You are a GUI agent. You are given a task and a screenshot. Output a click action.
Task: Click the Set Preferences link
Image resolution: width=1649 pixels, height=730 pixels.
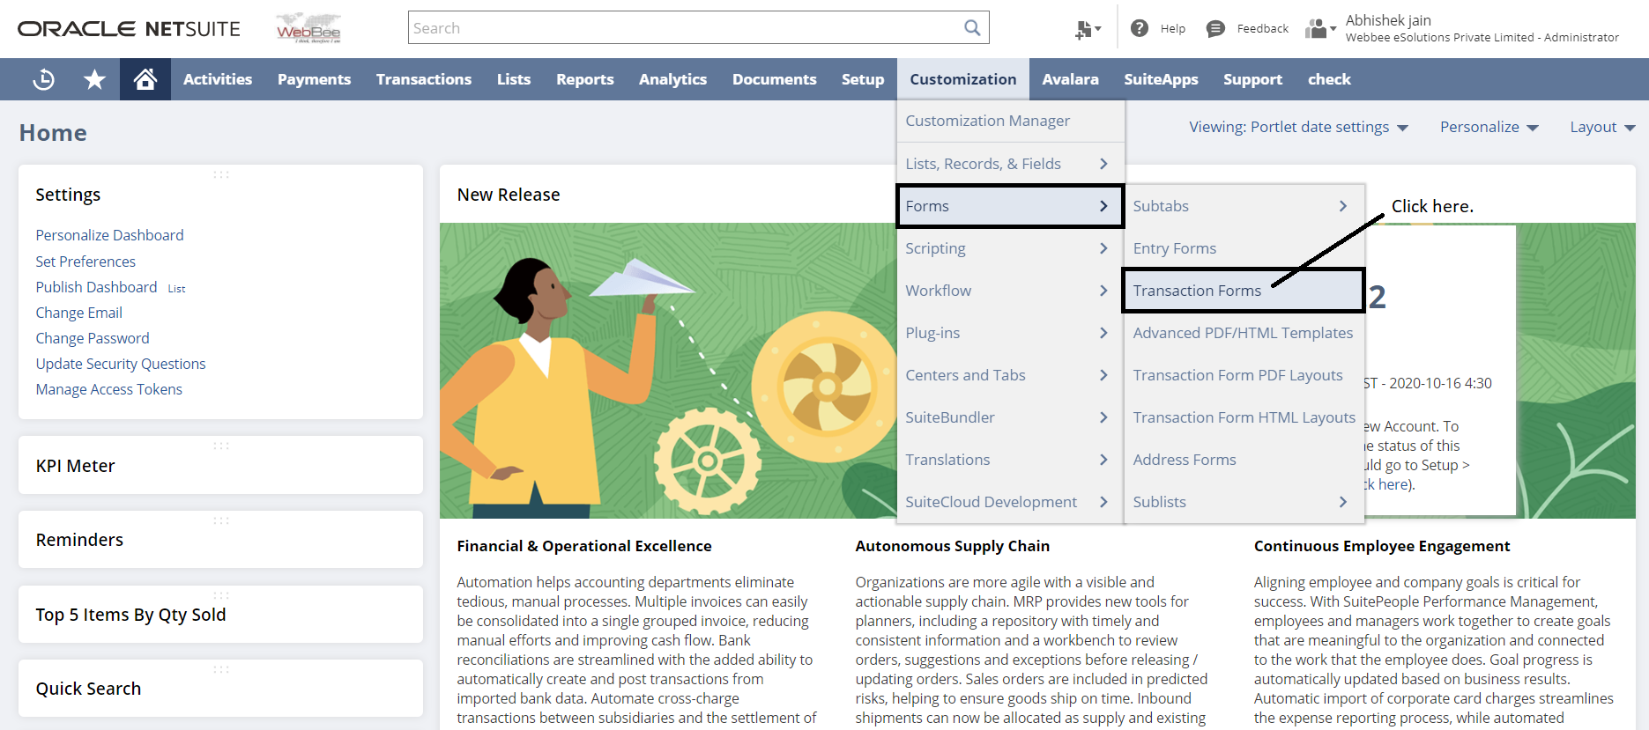(85, 262)
